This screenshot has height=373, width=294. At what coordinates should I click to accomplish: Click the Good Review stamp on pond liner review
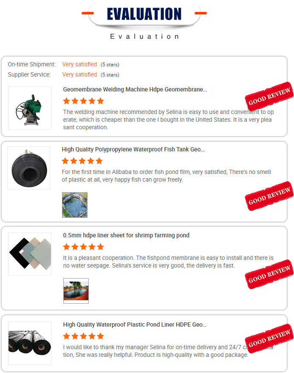click(269, 339)
